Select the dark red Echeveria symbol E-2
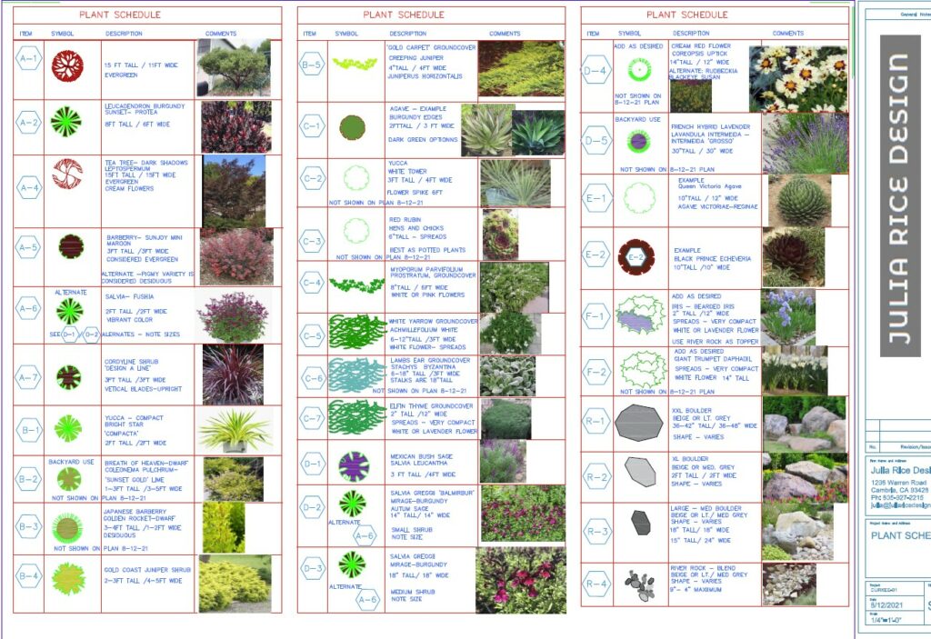 click(636, 257)
